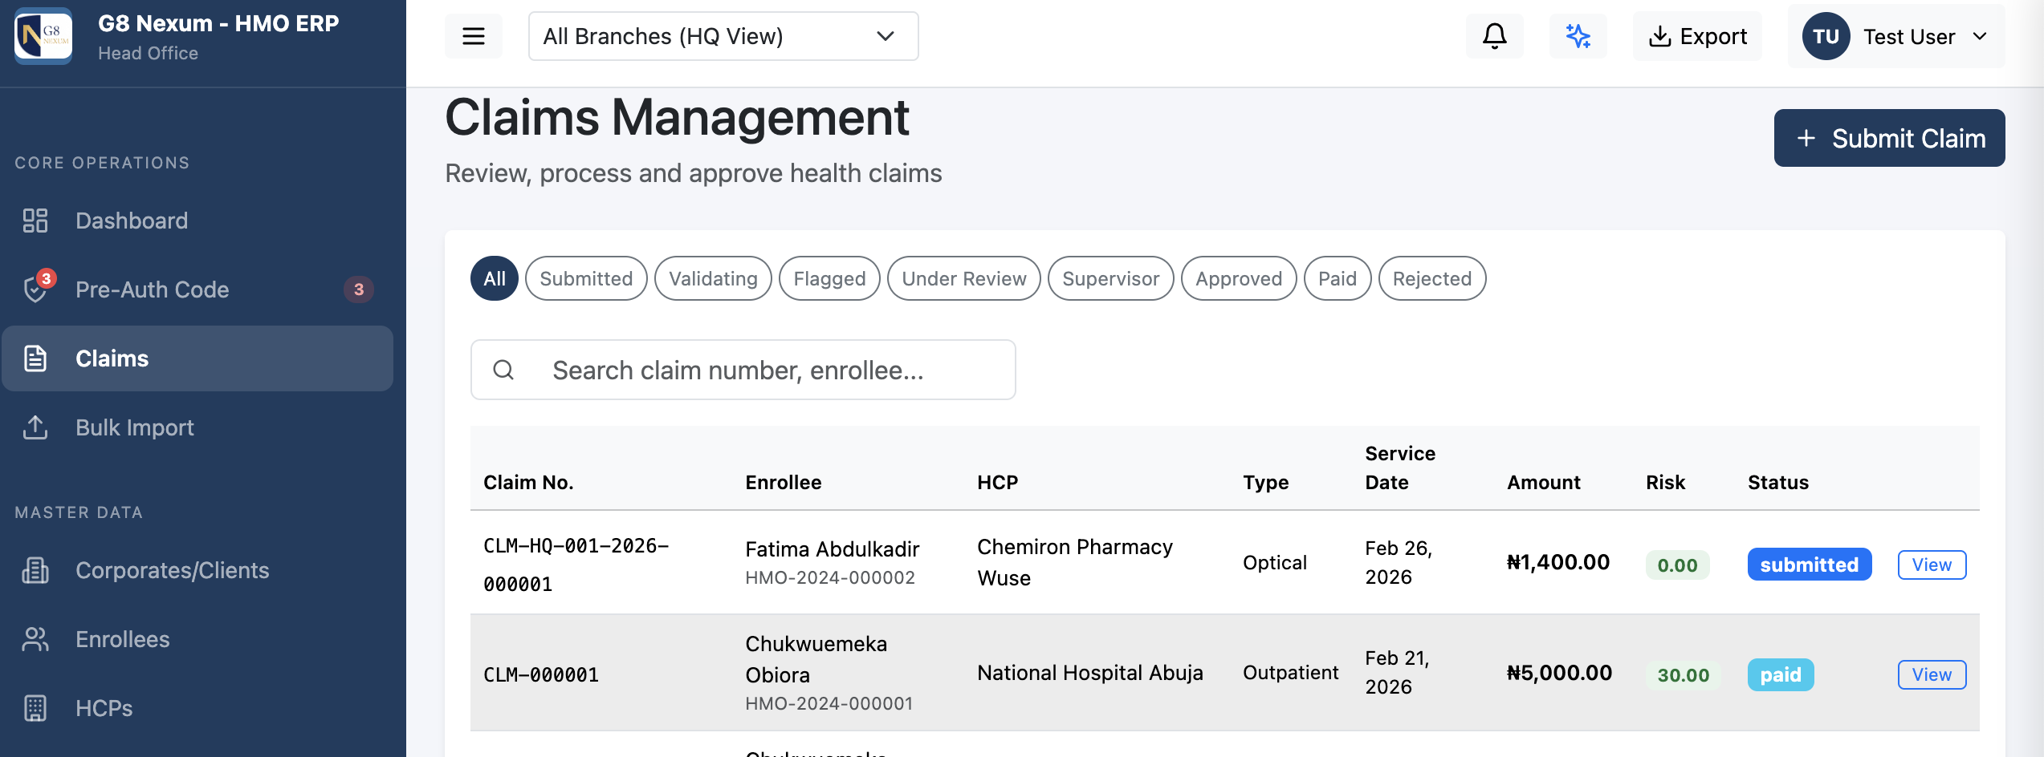Click the Claims document icon

tap(35, 358)
